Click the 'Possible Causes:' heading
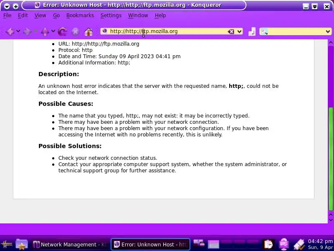This screenshot has height=251, width=334. coord(66,104)
